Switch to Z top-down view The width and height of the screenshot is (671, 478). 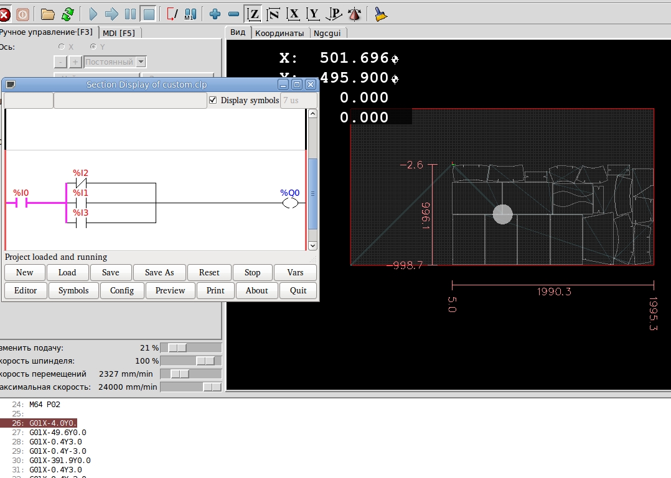click(253, 13)
